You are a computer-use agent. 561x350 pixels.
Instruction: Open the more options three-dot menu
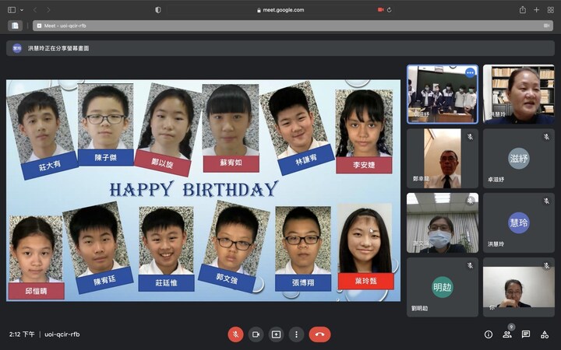(x=296, y=334)
